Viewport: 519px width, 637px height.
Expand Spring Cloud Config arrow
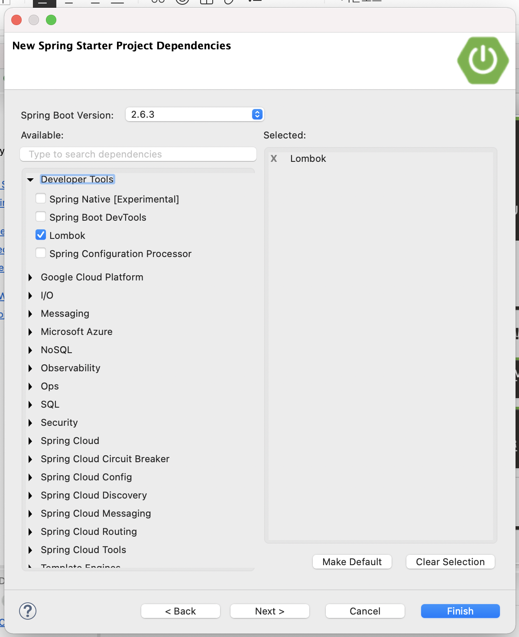pyautogui.click(x=30, y=477)
